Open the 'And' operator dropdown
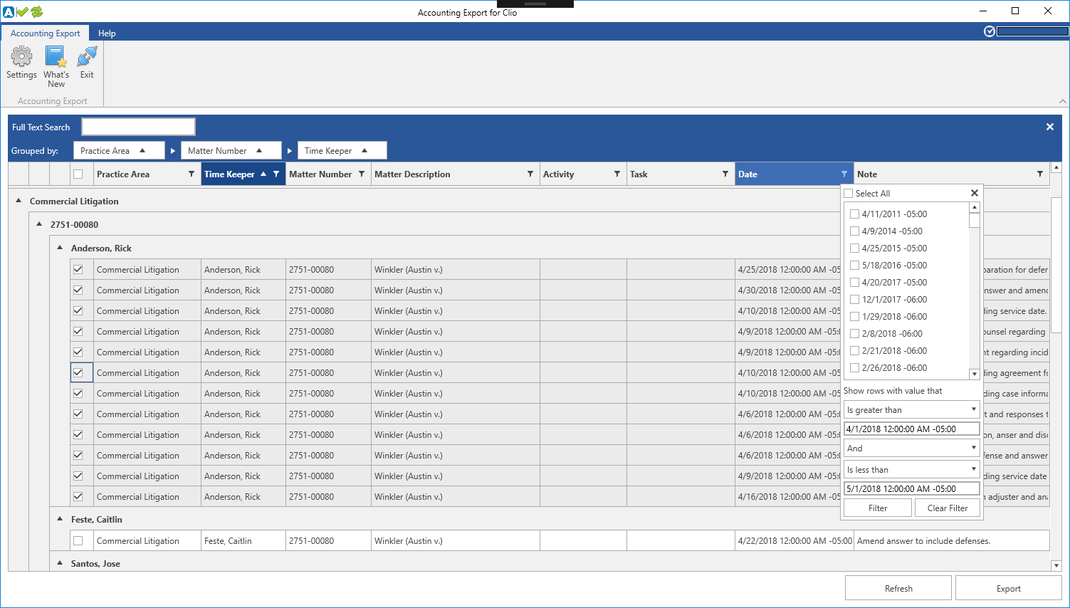Screen dimensions: 1070x608 coord(911,449)
